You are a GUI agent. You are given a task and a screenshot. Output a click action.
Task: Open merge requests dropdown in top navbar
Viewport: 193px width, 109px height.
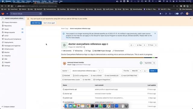pos(171,14)
